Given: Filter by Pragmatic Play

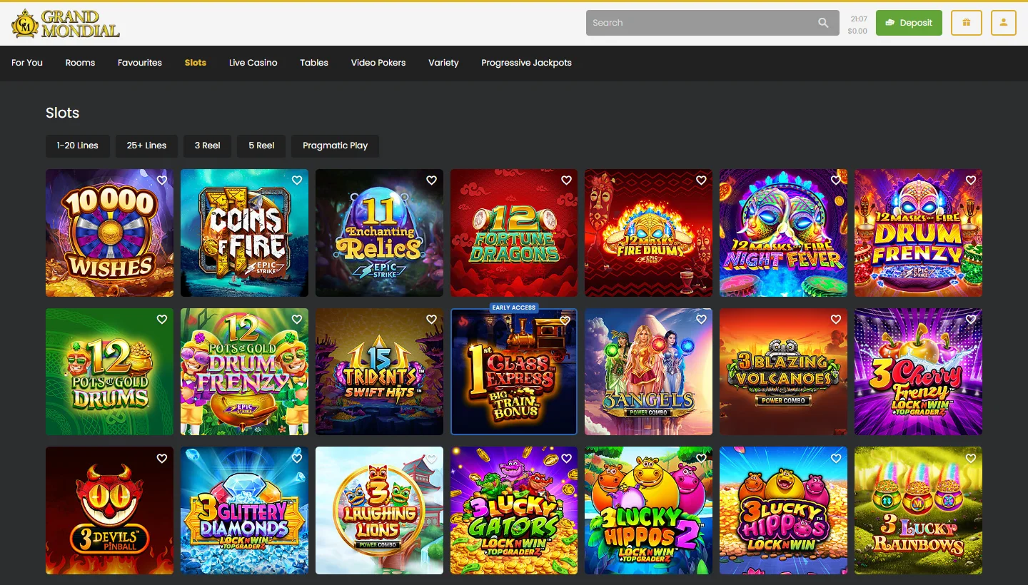Looking at the screenshot, I should (336, 146).
